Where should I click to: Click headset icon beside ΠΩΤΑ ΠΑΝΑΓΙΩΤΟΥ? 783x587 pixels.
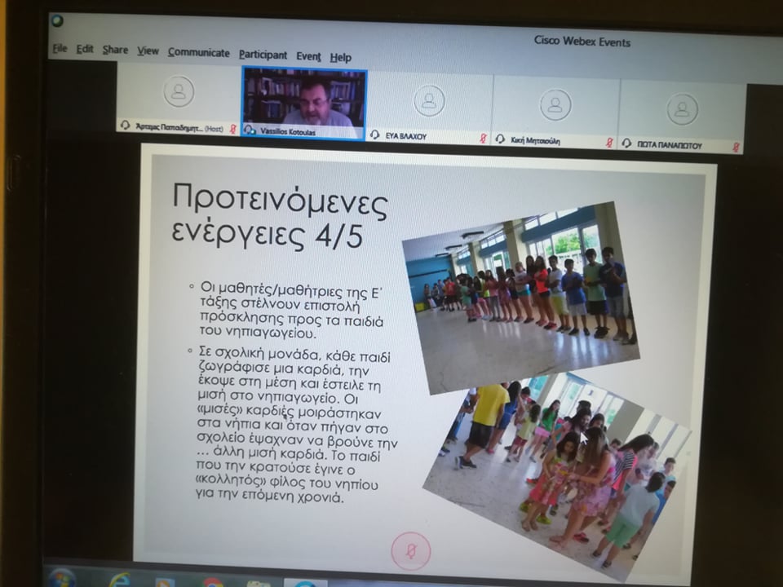pyautogui.click(x=626, y=143)
